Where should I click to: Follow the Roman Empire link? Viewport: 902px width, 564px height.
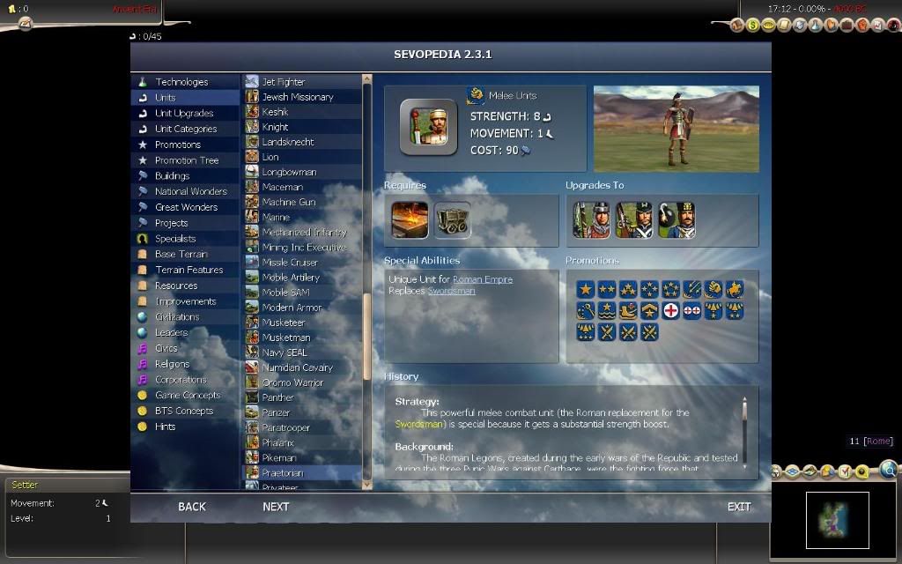[483, 279]
